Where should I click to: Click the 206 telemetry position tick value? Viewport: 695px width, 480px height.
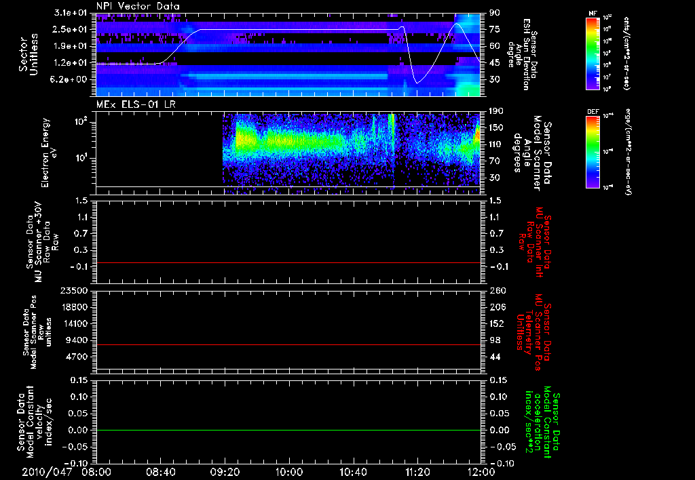(x=496, y=307)
